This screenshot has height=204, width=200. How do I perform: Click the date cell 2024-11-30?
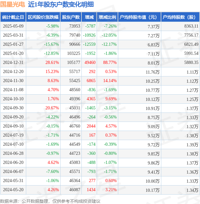pyautogui.click(x=13, y=81)
